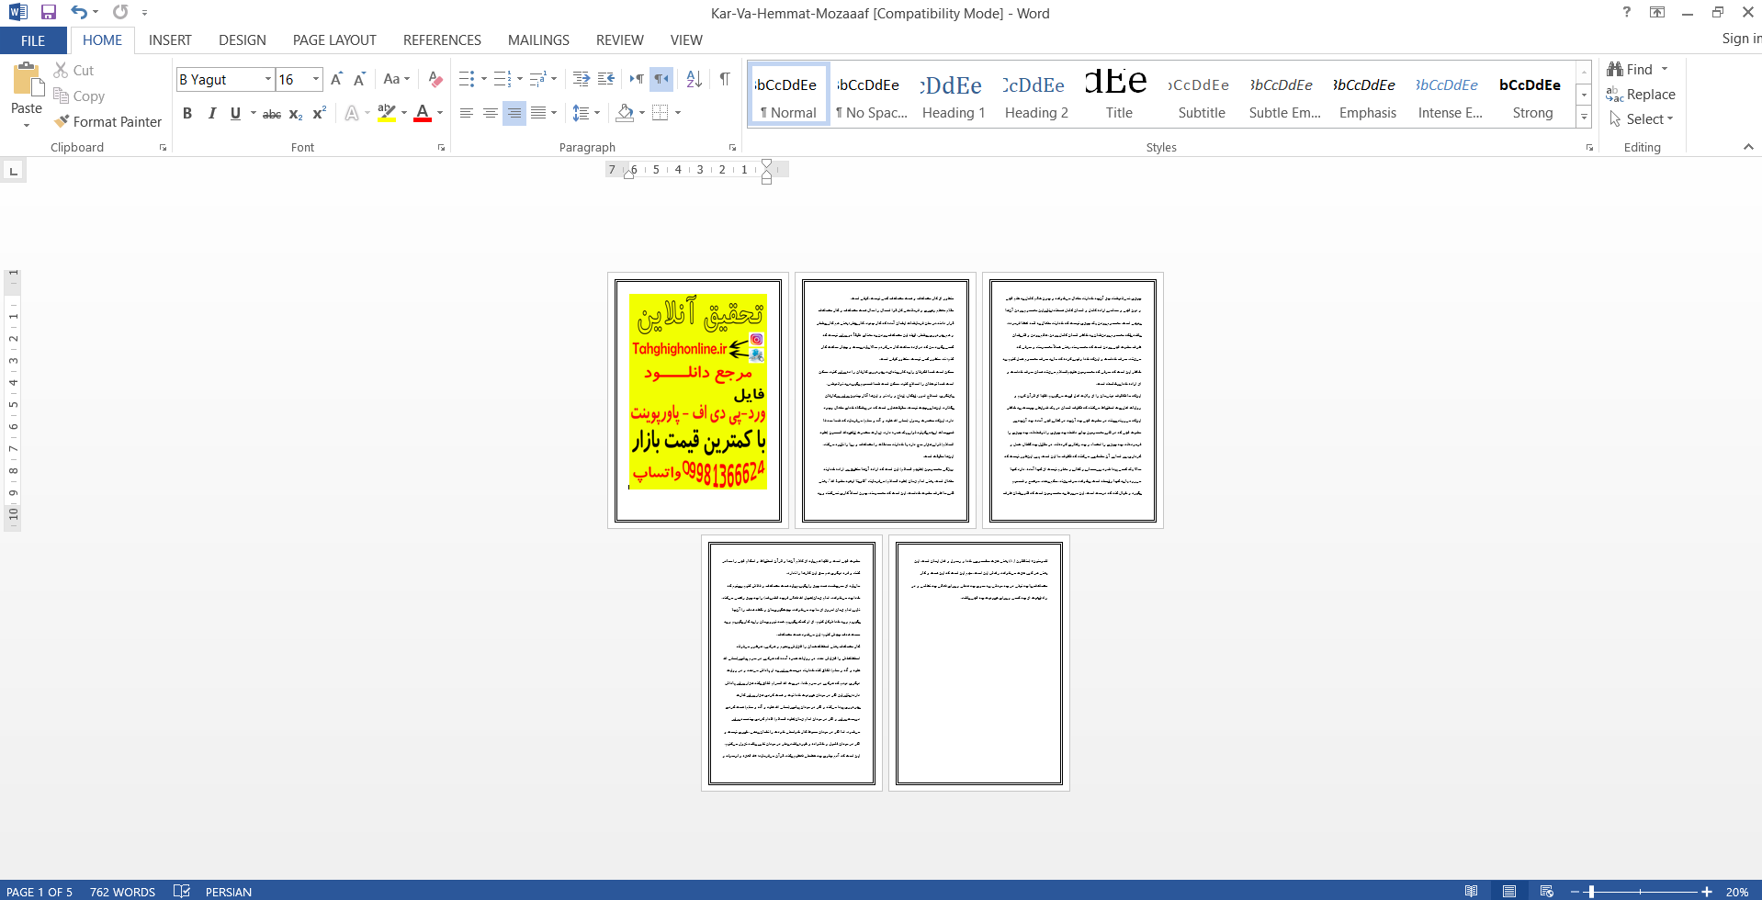Shrink font size with the smaller A

click(x=359, y=79)
